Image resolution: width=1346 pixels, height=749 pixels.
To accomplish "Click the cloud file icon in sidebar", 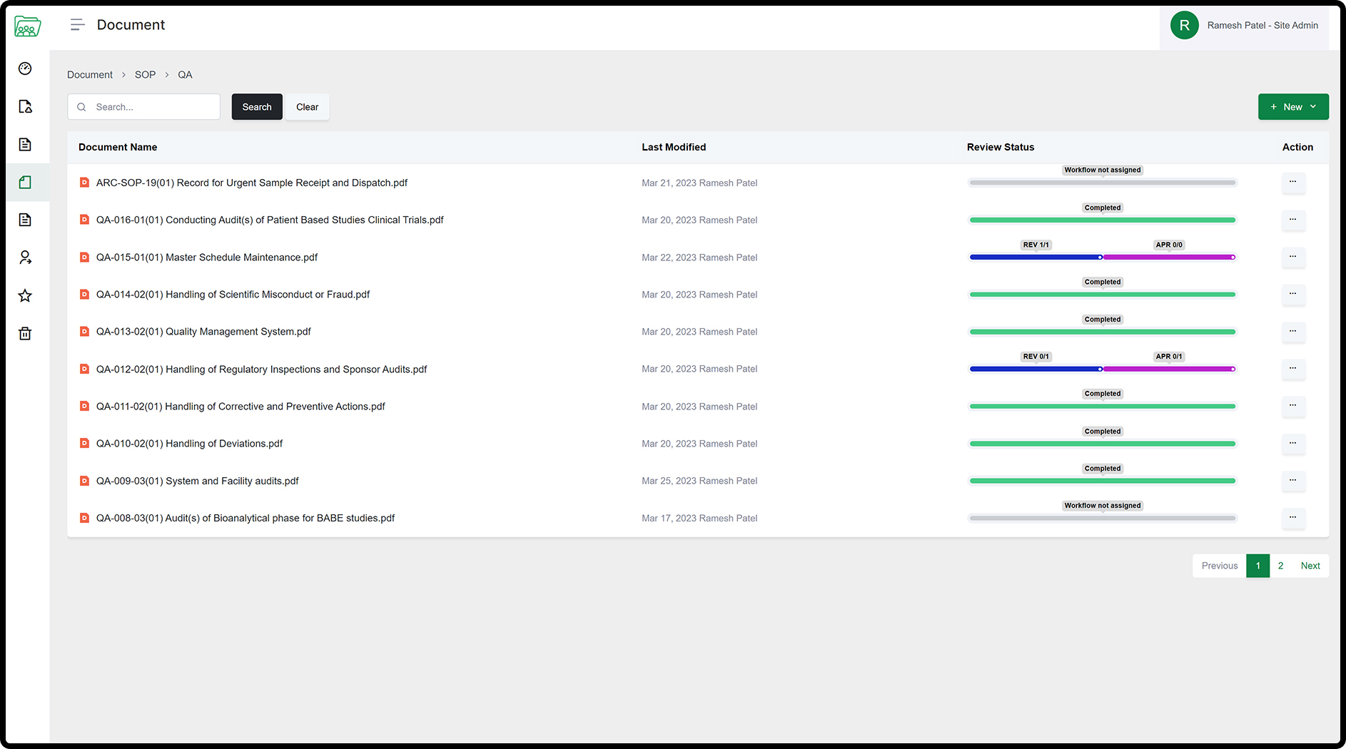I will click(x=25, y=106).
